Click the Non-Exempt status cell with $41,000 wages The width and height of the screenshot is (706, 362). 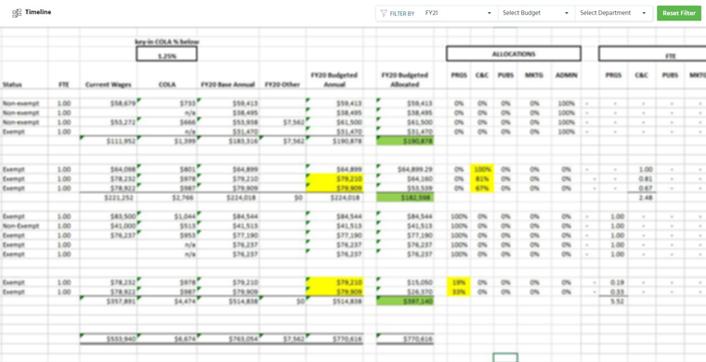pos(24,226)
